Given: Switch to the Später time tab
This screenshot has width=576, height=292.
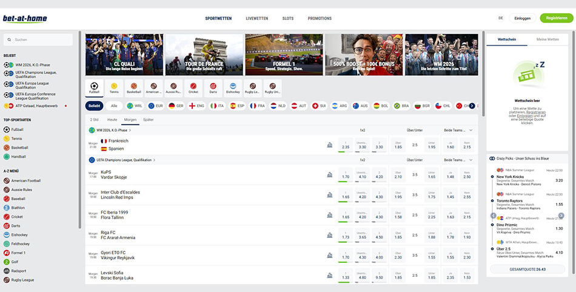Looking at the screenshot, I should [149, 120].
